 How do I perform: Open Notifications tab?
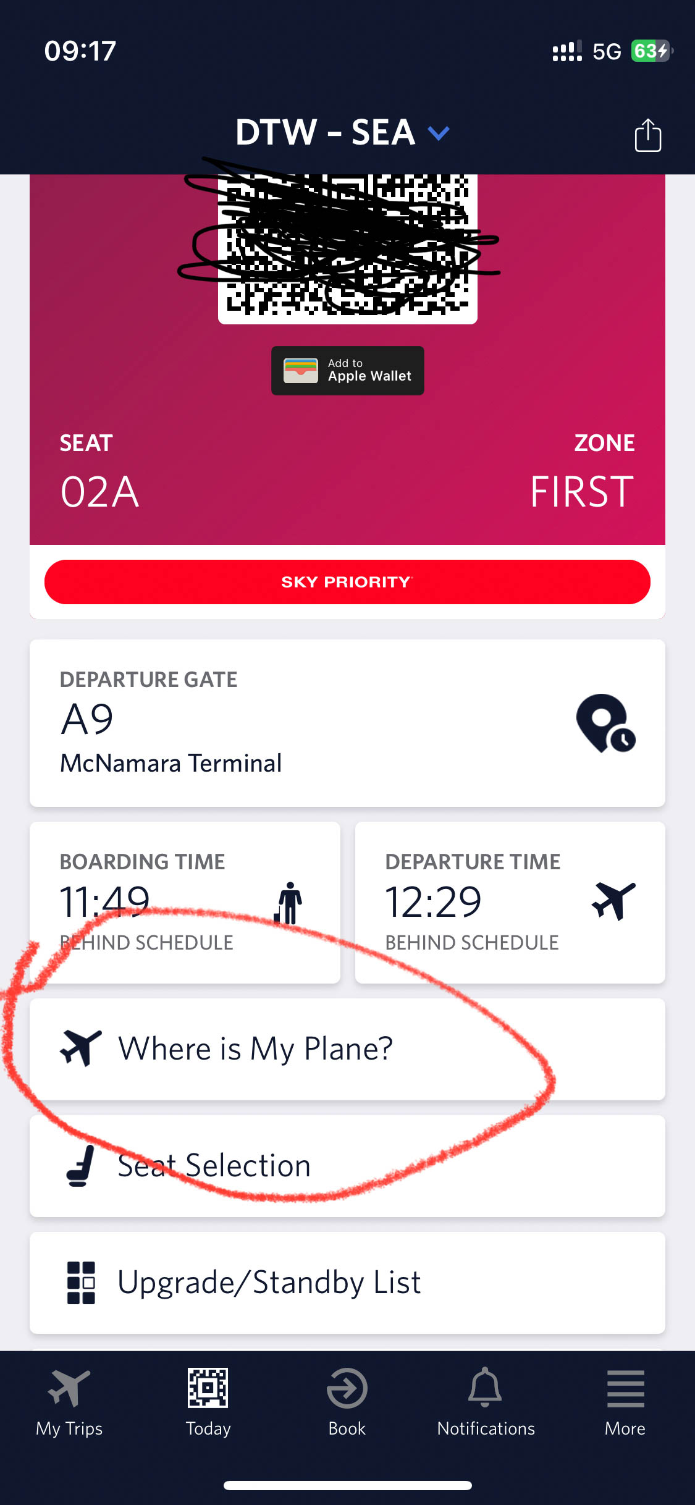point(486,1402)
